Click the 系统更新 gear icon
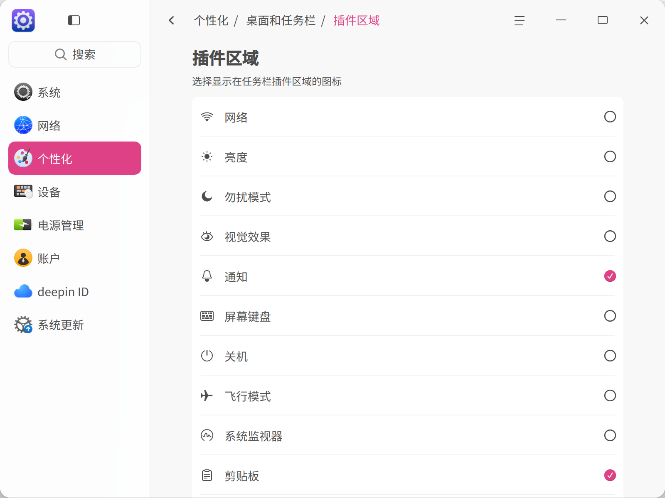This screenshot has height=498, width=665. pyautogui.click(x=23, y=325)
